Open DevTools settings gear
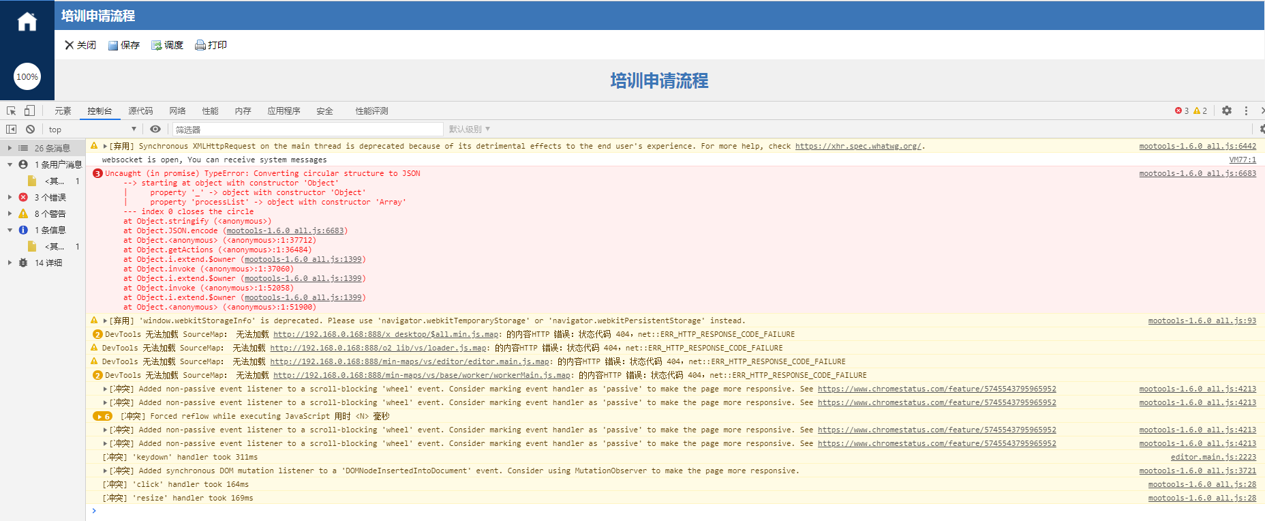The height and width of the screenshot is (521, 1265). 1227,110
